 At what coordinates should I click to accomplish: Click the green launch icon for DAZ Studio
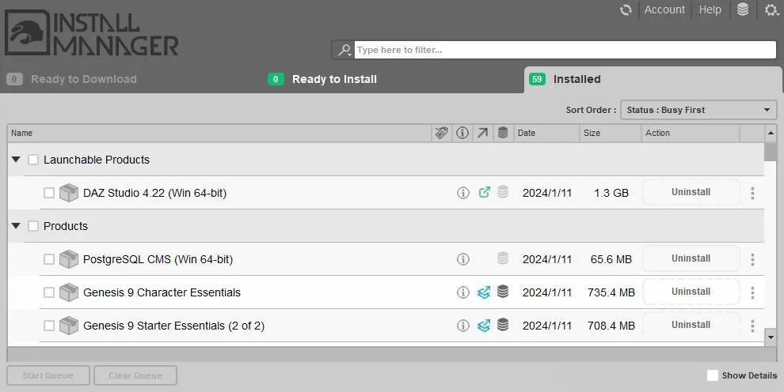pyautogui.click(x=484, y=192)
